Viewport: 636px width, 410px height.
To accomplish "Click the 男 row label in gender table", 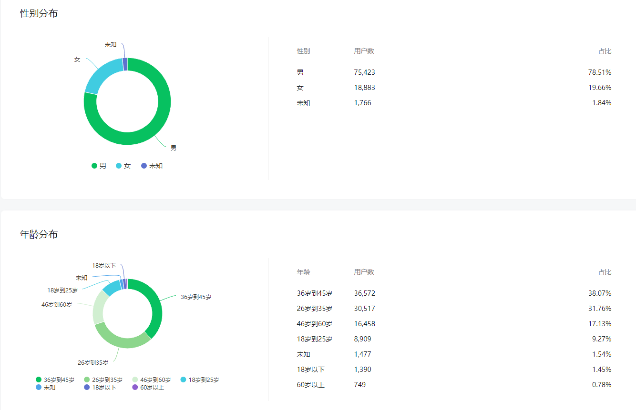I will [300, 72].
